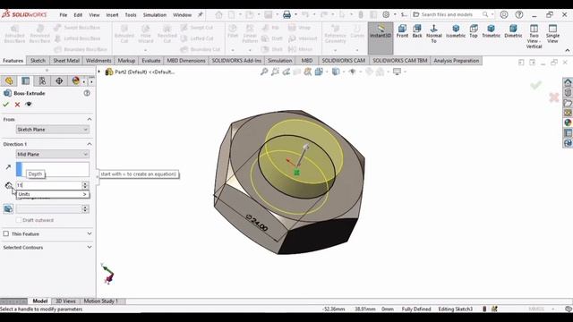This screenshot has height=322, width=573.
Task: Click the 24.00 diameter dimension
Action: 257,223
